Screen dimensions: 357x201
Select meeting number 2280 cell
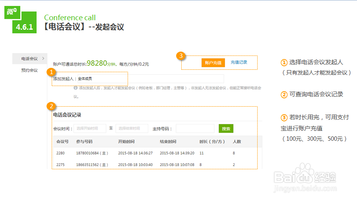[x=60, y=153]
